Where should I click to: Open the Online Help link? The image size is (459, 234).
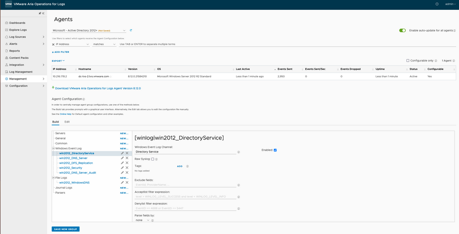pyautogui.click(x=66, y=114)
